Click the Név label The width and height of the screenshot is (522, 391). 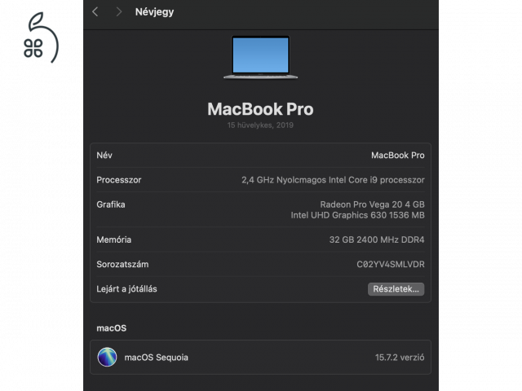[x=104, y=156]
